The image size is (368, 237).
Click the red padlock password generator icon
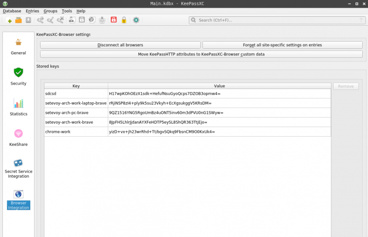[114, 20]
